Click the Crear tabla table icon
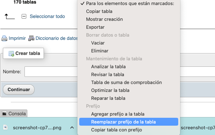 click(x=11, y=53)
